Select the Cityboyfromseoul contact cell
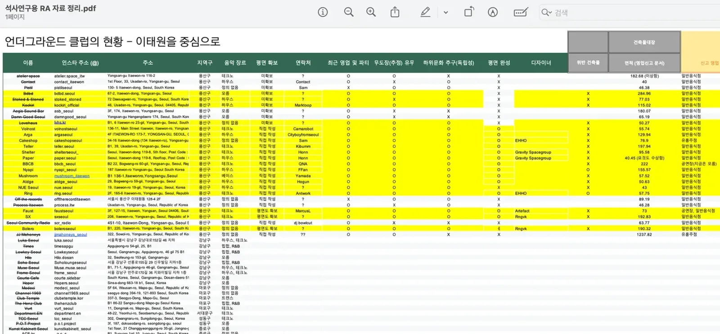720x334 pixels. 303,134
